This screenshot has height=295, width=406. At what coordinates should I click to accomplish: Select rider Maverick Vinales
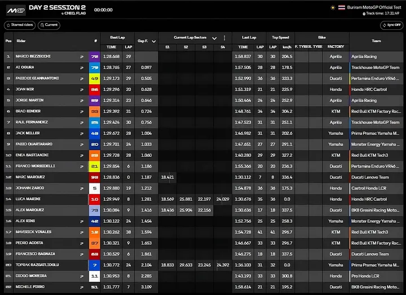tap(33, 232)
